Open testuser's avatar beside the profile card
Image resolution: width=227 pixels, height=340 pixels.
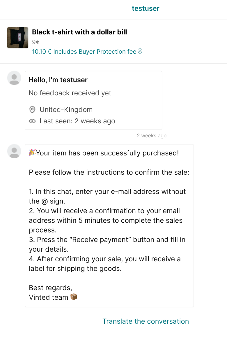[x=14, y=78]
